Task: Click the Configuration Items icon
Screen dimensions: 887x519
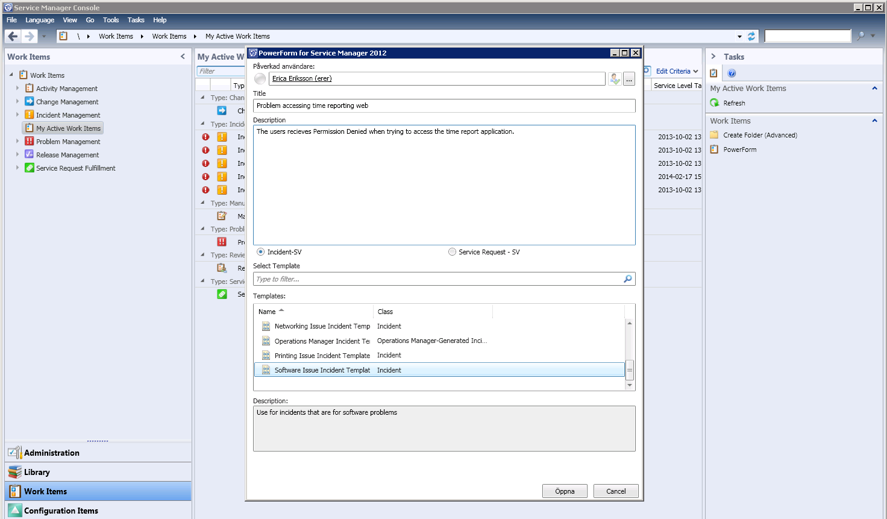Action: click(x=14, y=511)
